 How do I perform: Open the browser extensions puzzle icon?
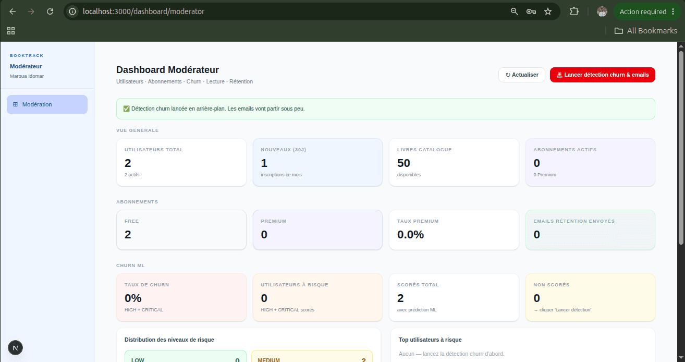[574, 11]
